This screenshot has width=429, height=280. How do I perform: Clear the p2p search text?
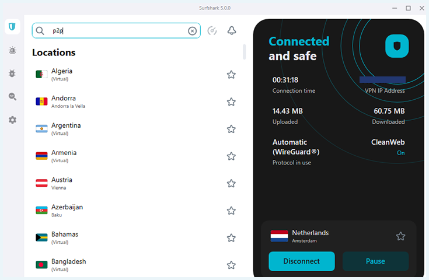[193, 31]
